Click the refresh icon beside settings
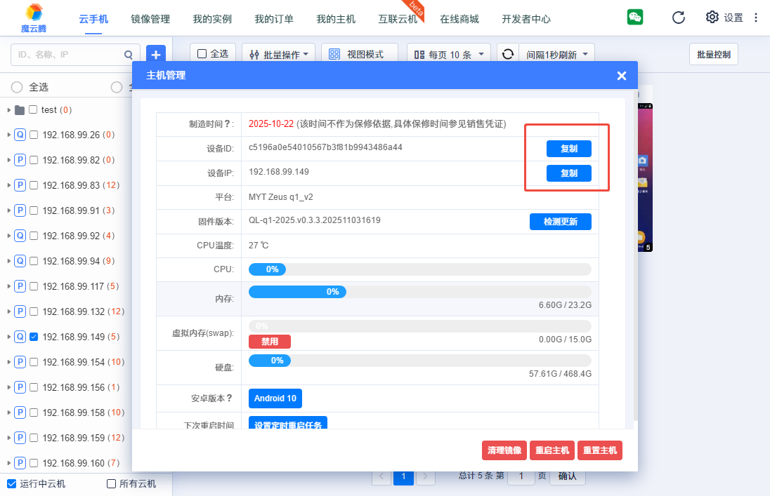Viewport: 770px width, 496px height. click(678, 18)
